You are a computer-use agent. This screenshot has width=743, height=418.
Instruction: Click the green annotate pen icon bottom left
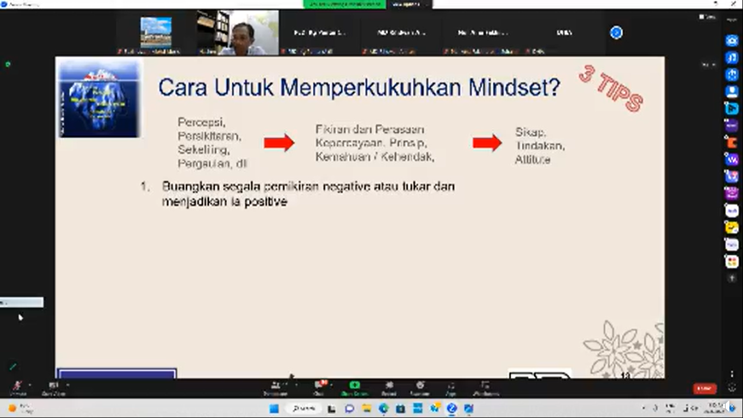(13, 367)
